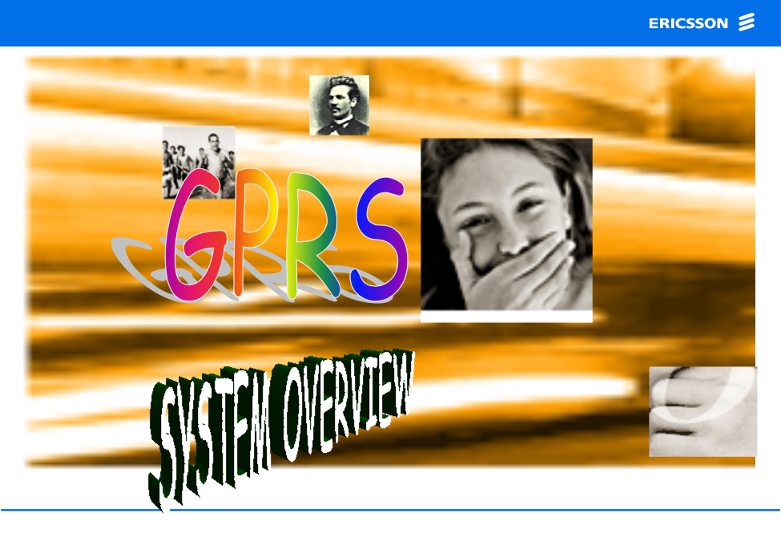Click the portrait of the mustached man
This screenshot has width=781, height=541.
point(339,105)
